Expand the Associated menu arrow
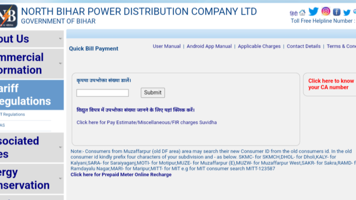This screenshot has width=356, height=200. pyautogui.click(x=60, y=147)
